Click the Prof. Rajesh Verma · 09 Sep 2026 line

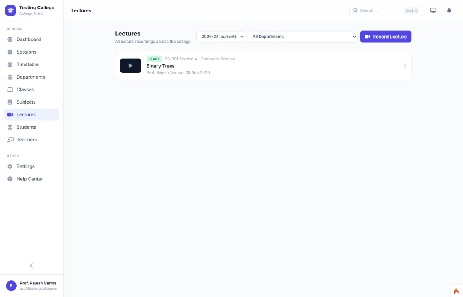(178, 72)
